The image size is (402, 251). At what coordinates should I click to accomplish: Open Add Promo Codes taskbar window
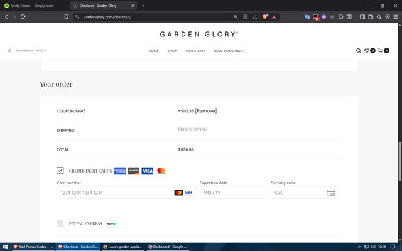click(x=33, y=247)
